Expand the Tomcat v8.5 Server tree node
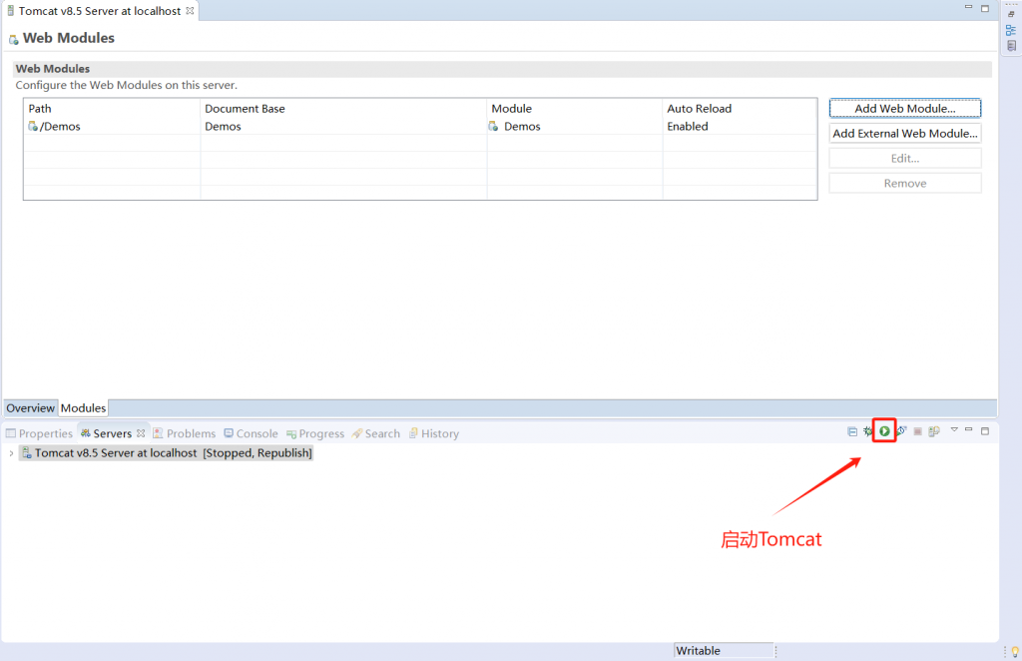The width and height of the screenshot is (1022, 661). point(11,453)
